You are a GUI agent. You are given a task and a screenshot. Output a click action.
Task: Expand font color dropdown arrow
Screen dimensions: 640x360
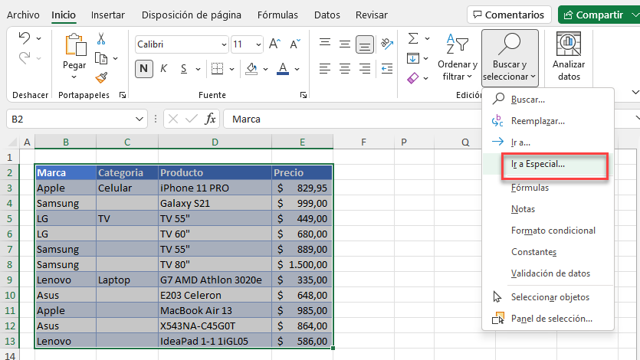pyautogui.click(x=297, y=69)
